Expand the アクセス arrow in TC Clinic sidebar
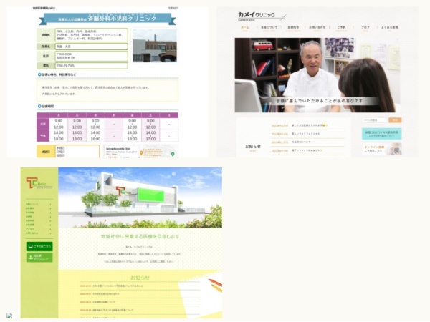The width and height of the screenshot is (430, 322). (x=50, y=229)
